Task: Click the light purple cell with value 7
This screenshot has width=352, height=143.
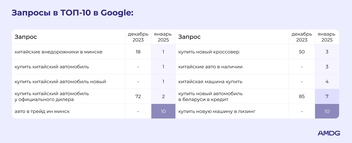Action: coord(327,97)
